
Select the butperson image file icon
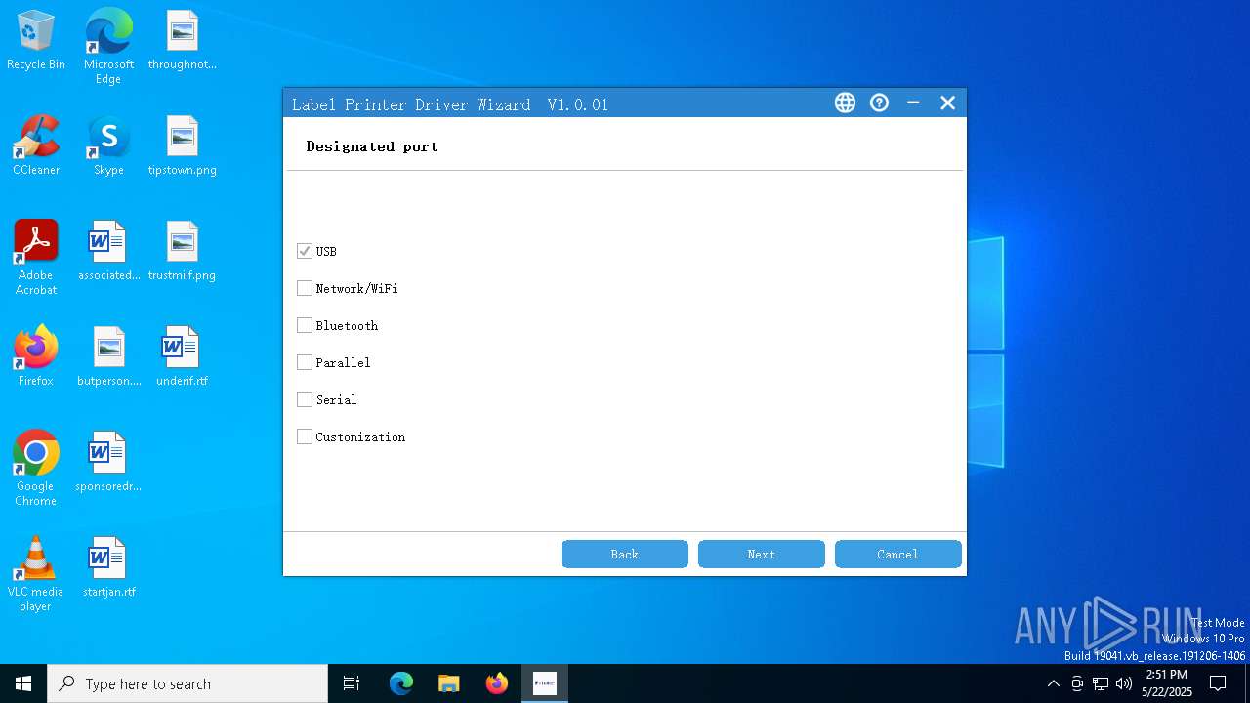click(x=108, y=357)
